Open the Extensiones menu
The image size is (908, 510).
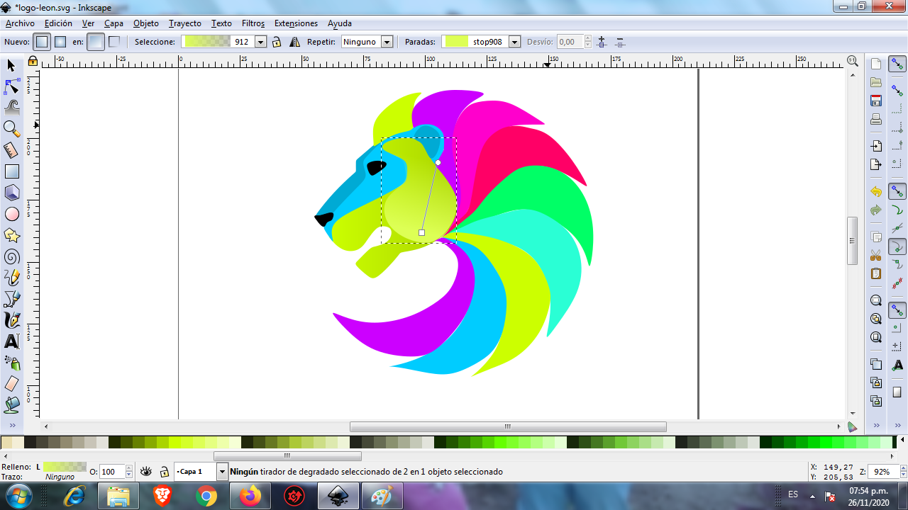tap(296, 23)
